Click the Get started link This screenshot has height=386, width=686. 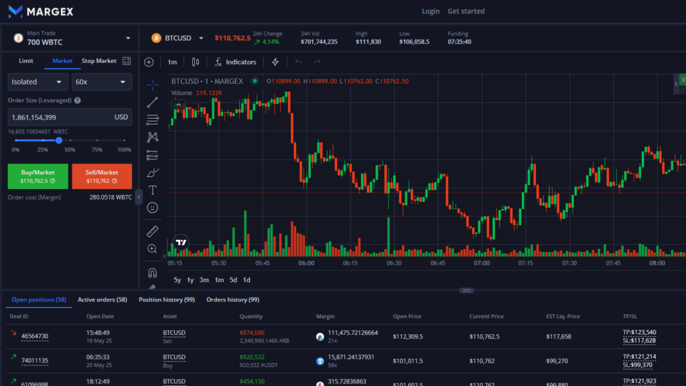click(x=466, y=11)
